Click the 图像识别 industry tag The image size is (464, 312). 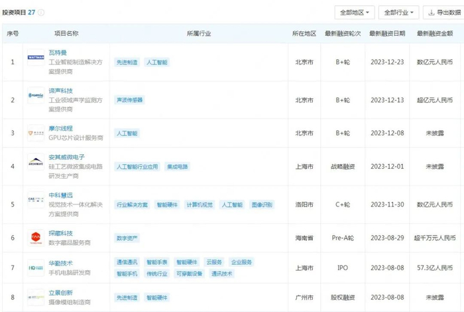(x=262, y=204)
